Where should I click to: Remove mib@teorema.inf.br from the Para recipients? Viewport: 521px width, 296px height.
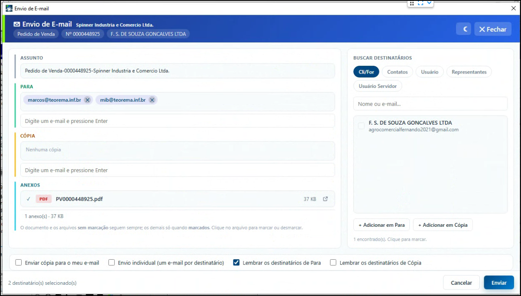pyautogui.click(x=152, y=100)
